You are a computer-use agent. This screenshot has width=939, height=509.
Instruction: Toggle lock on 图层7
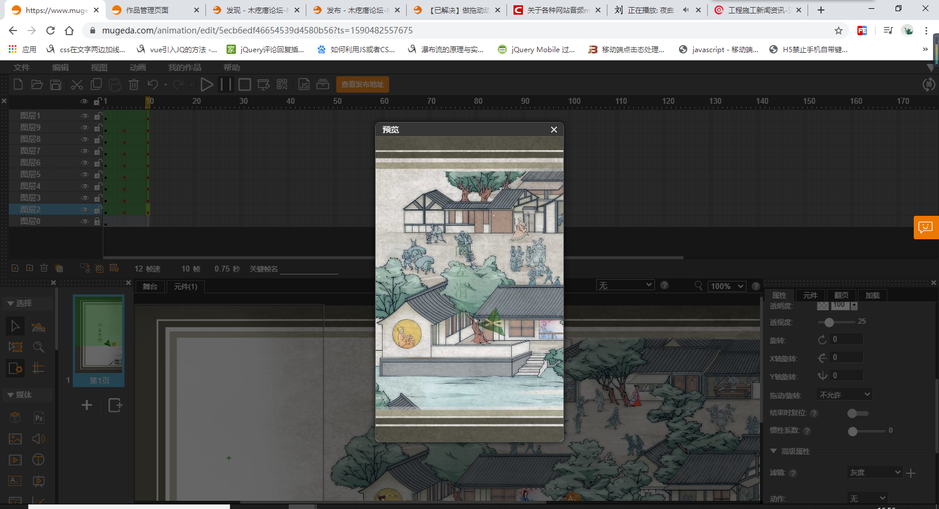click(97, 151)
